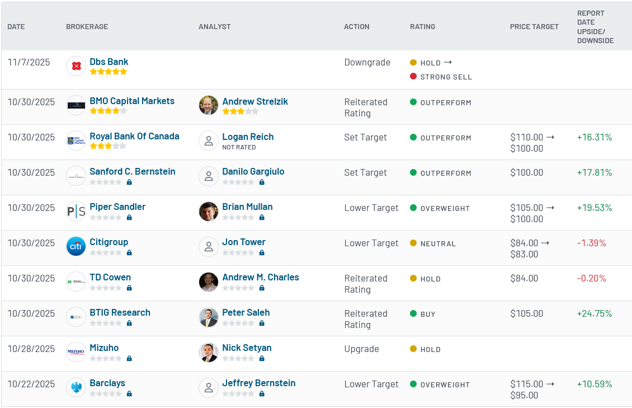632x408 pixels.
Task: Click the star rating under BMO Capital Markets
Action: tap(109, 111)
